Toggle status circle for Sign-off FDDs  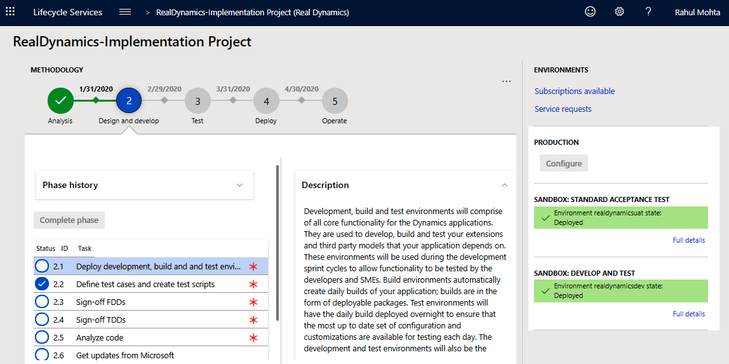(x=43, y=302)
